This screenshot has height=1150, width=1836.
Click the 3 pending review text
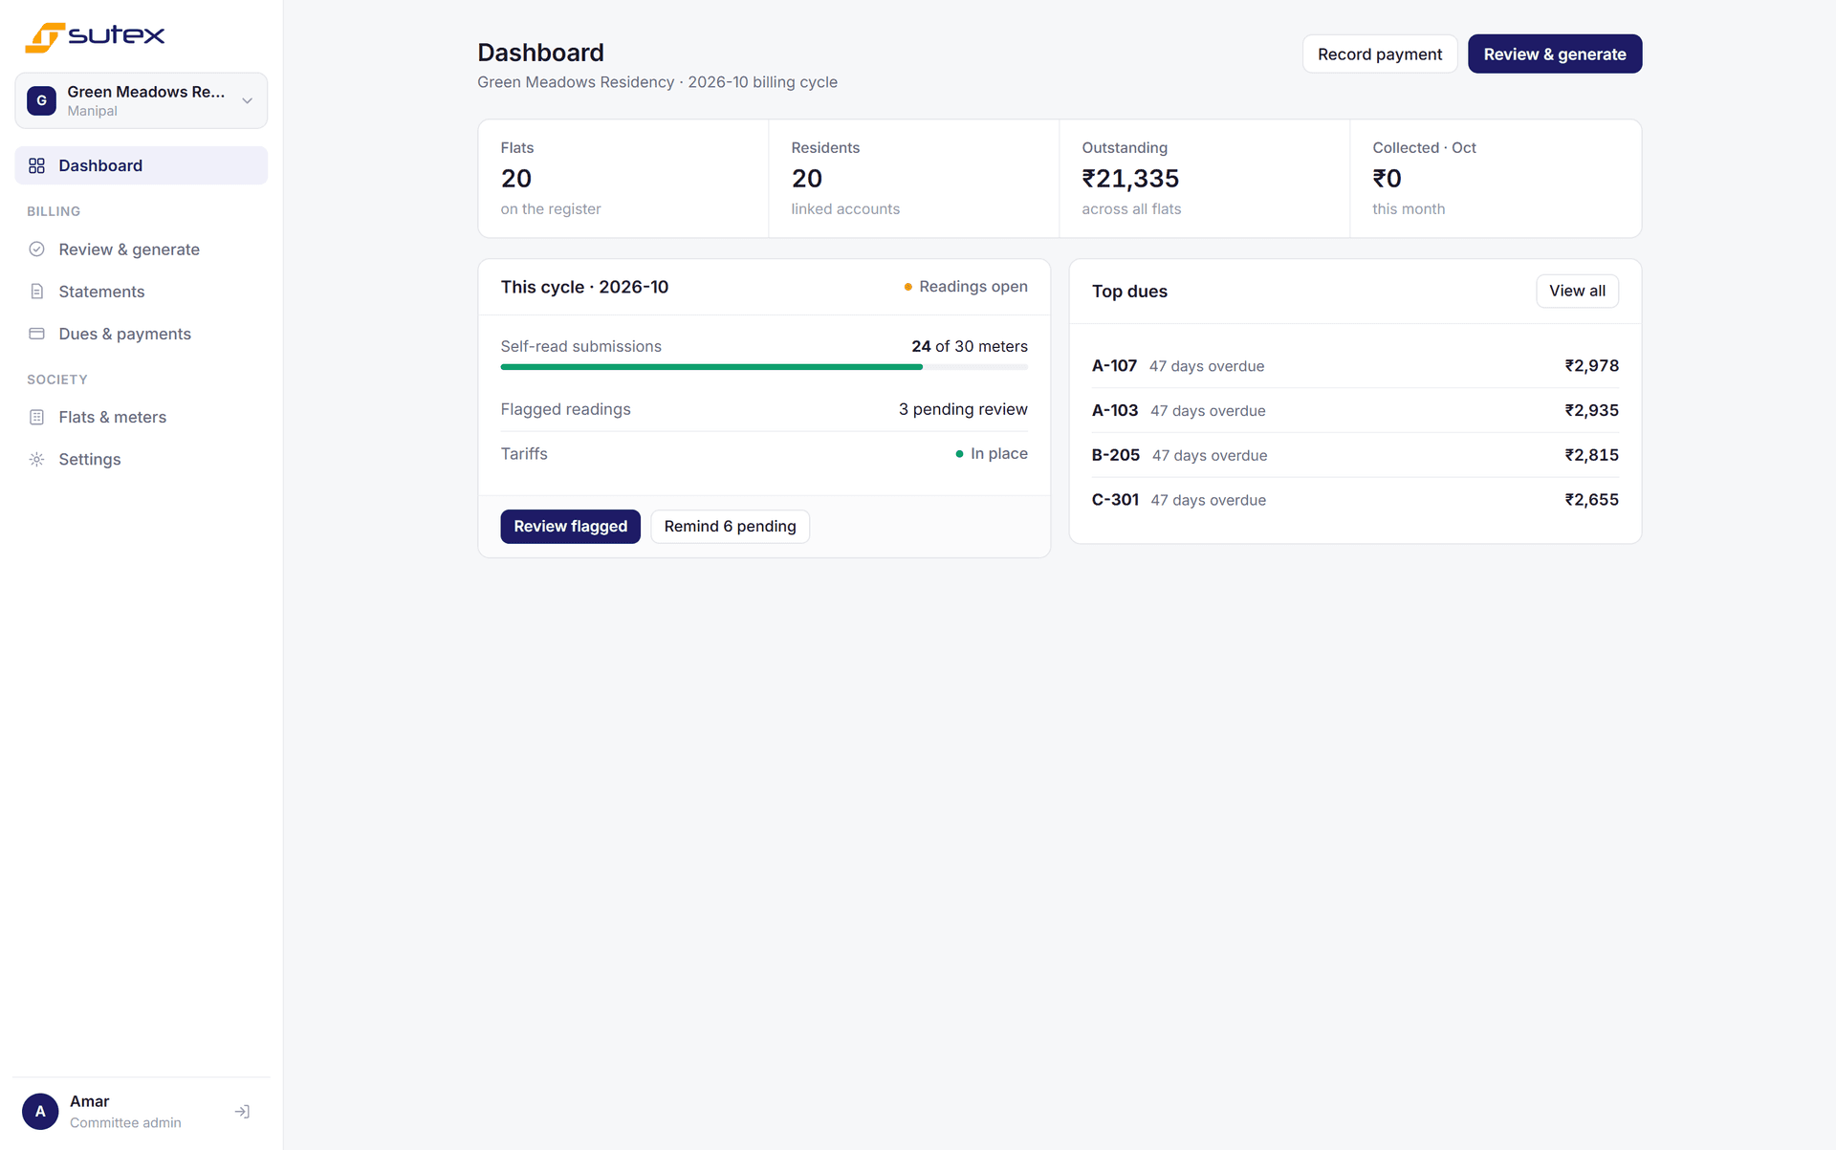(x=963, y=409)
